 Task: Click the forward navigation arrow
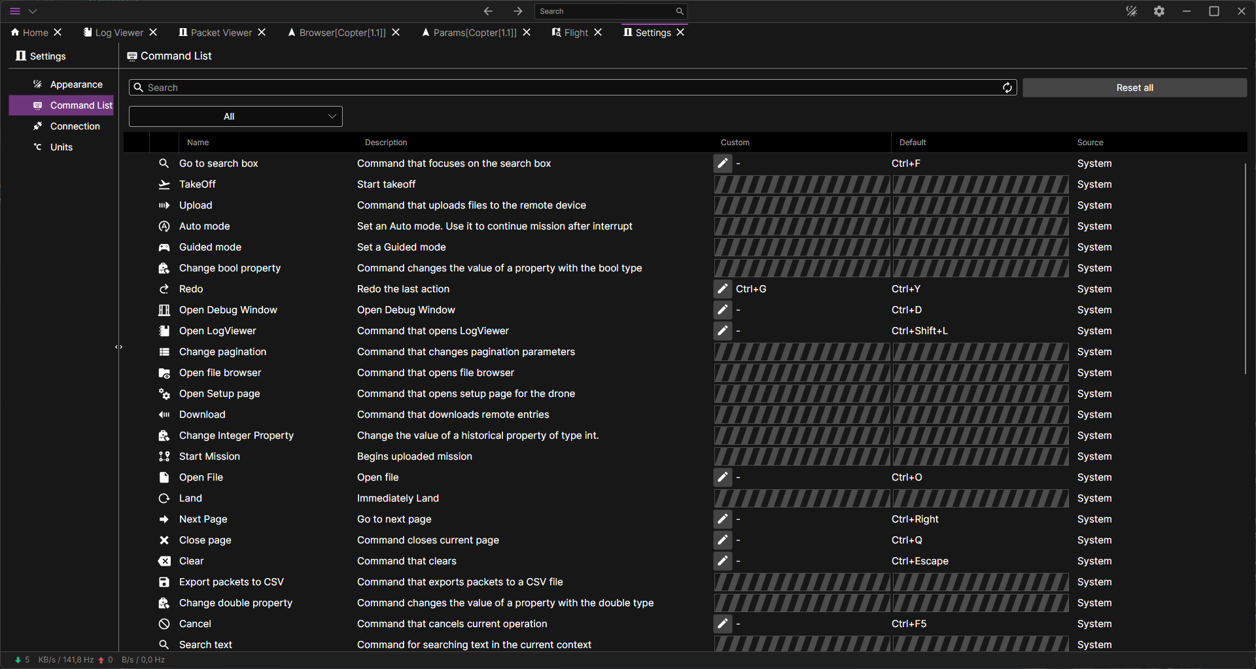click(517, 11)
